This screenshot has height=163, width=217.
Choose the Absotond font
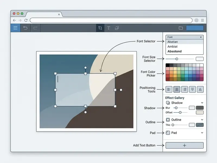click(x=184, y=51)
